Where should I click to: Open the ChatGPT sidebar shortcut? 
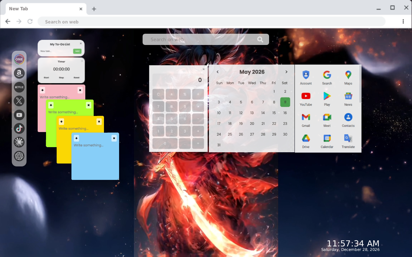click(x=19, y=156)
